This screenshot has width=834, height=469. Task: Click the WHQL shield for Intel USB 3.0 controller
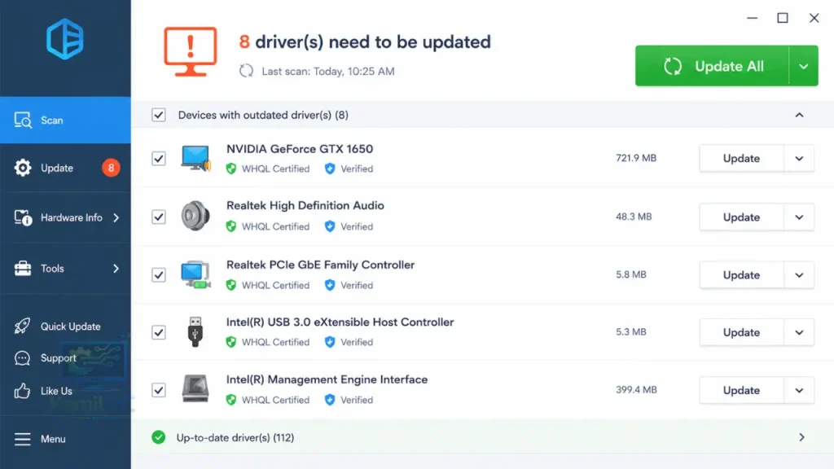(x=230, y=342)
